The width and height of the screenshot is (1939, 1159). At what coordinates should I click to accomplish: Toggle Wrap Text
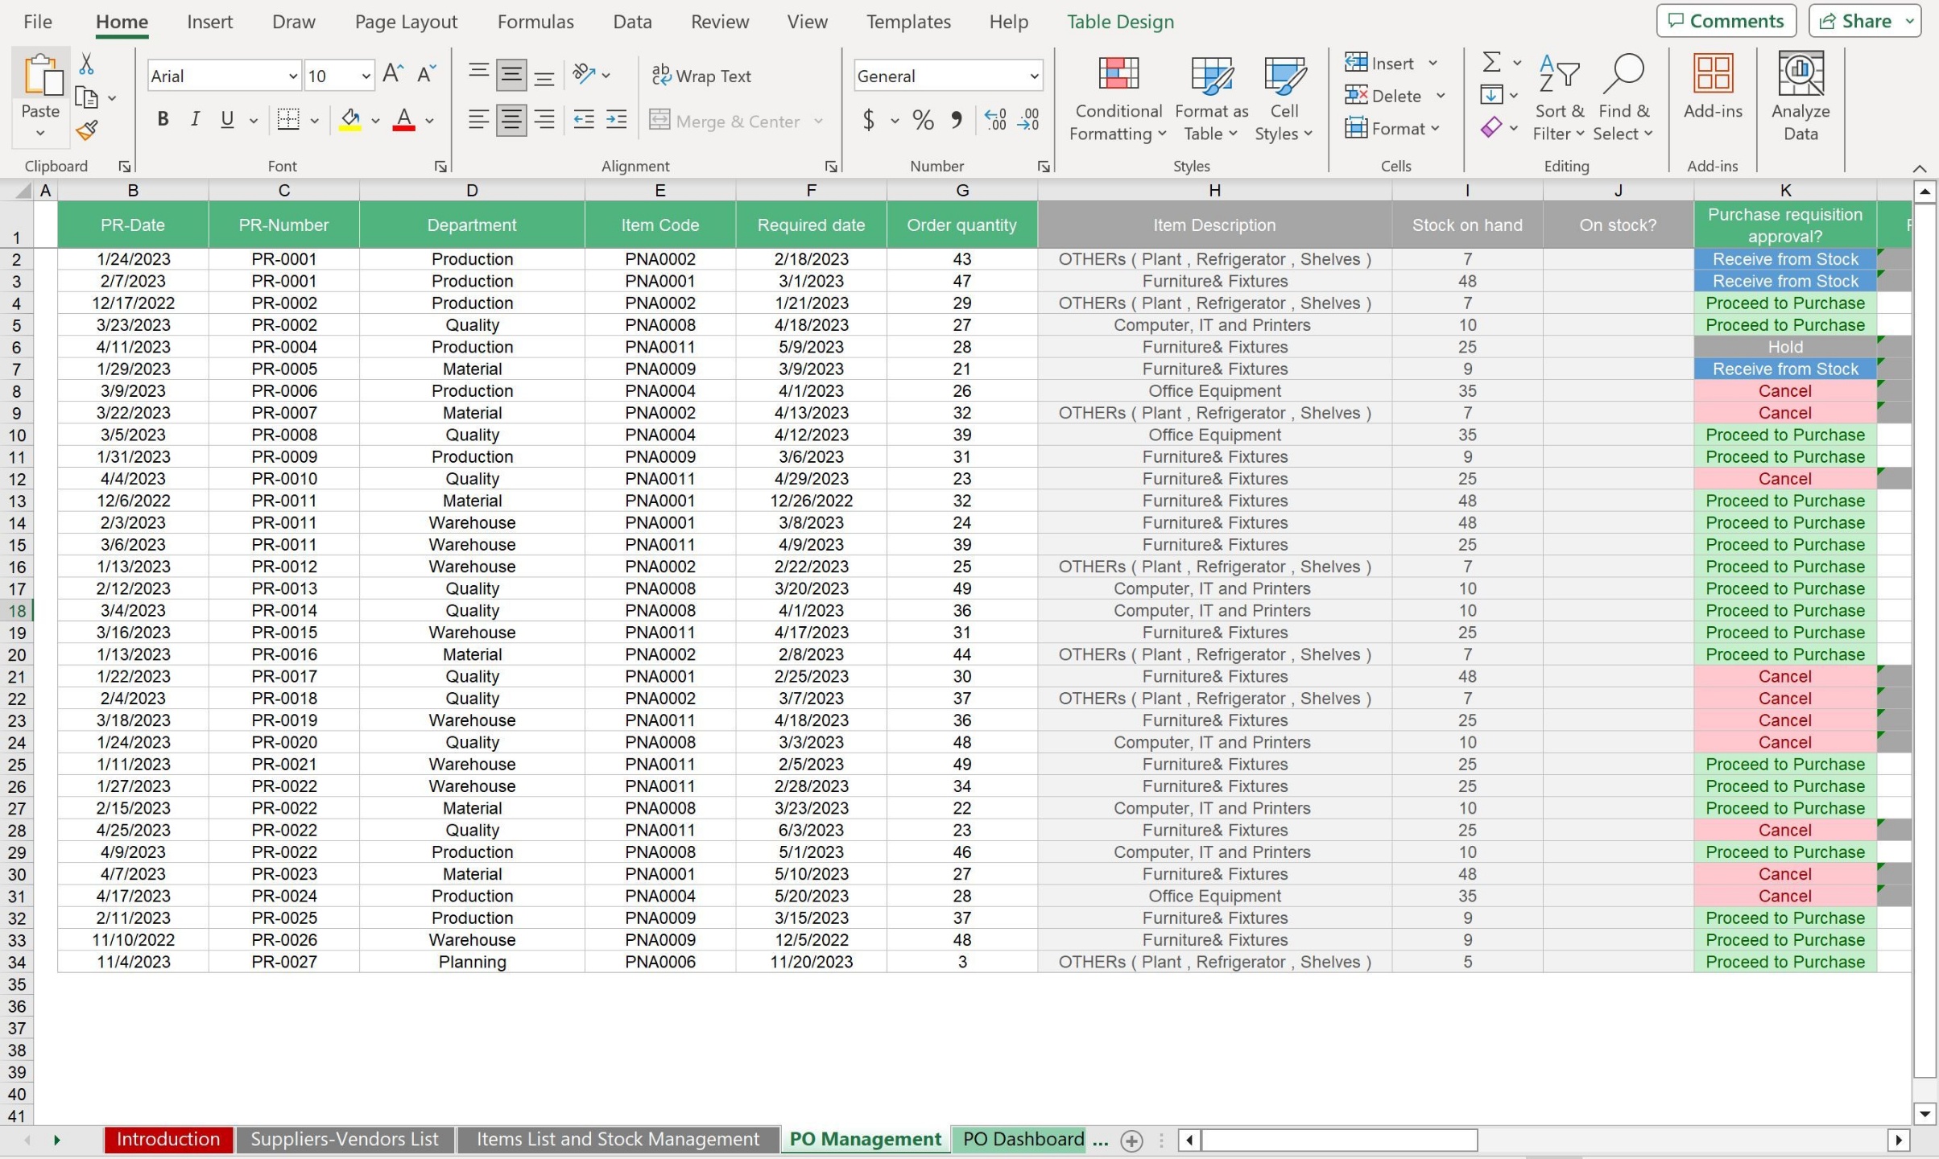click(701, 75)
